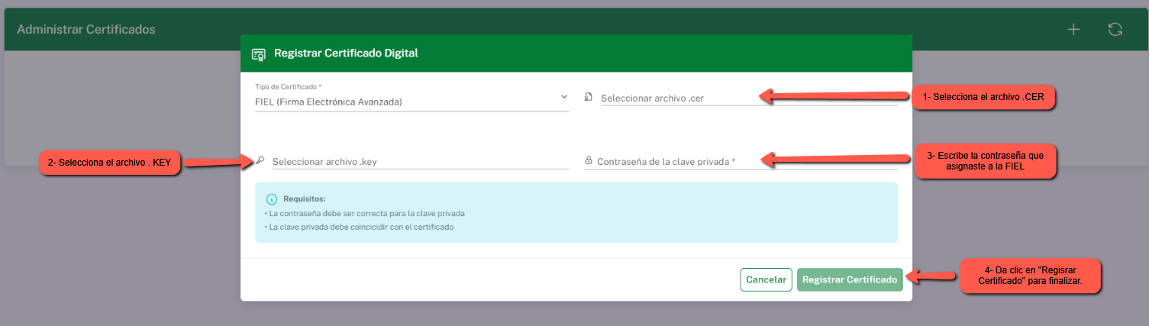The image size is (1149, 326).
Task: Select the 'Seleccionar archivo .key' field
Action: coord(420,162)
